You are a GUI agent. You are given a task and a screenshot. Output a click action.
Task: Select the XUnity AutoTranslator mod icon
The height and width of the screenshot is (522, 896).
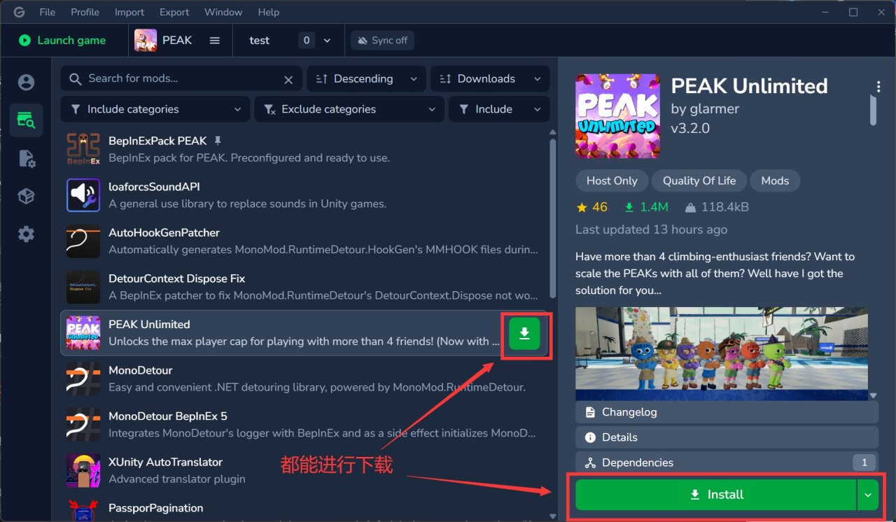(83, 471)
